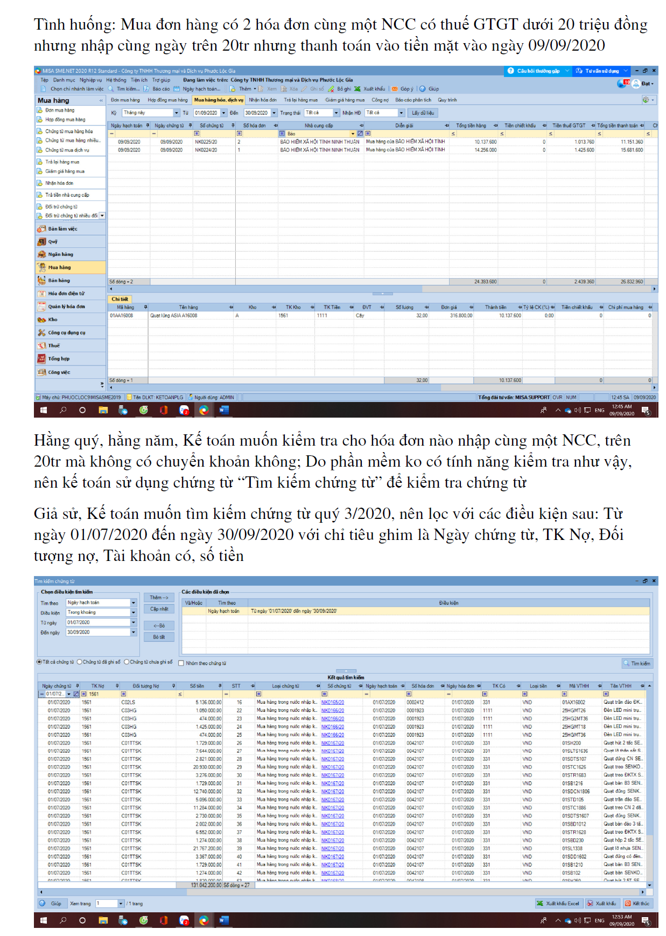This screenshot has width=666, height=936.
Task: Open the Tệp menu
Action: [45, 80]
